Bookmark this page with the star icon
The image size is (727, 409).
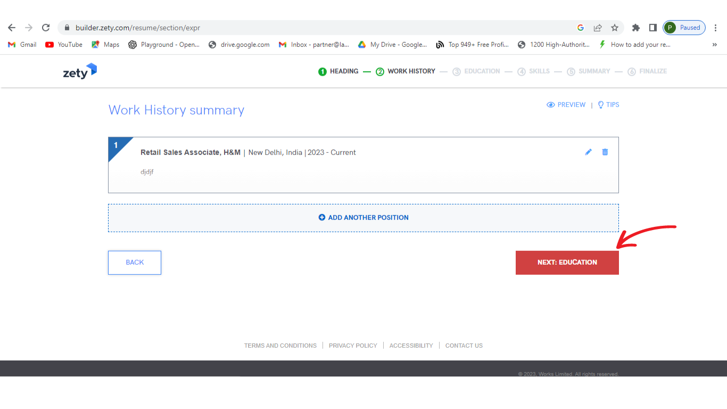tap(615, 28)
